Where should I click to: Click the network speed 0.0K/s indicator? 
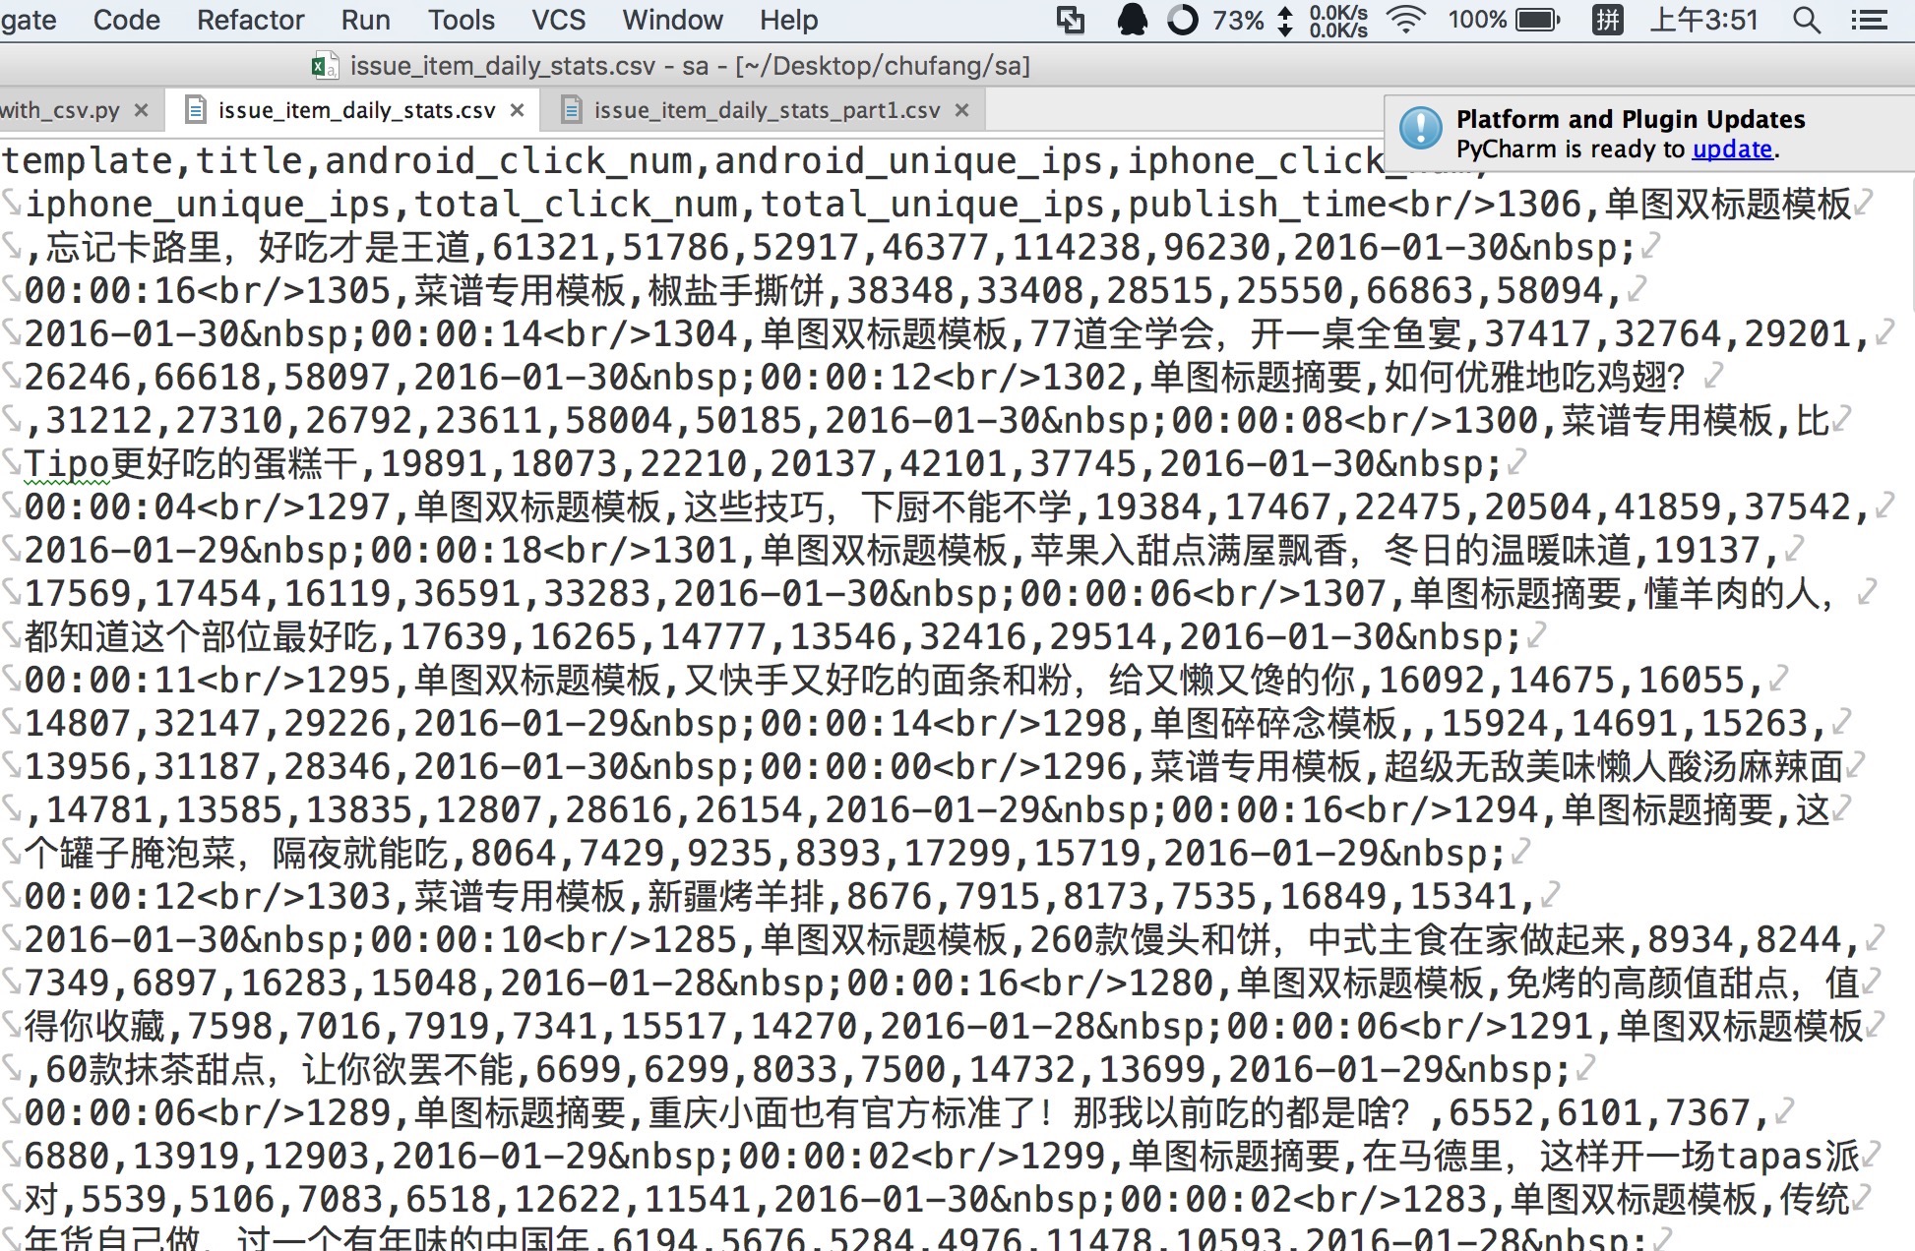(1338, 21)
